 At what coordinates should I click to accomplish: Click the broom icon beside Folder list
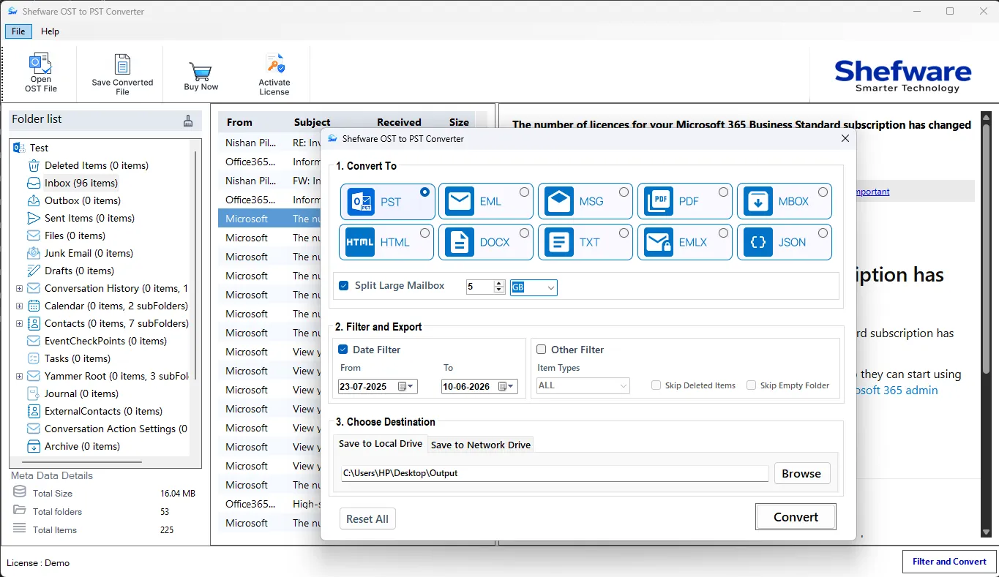coord(188,121)
